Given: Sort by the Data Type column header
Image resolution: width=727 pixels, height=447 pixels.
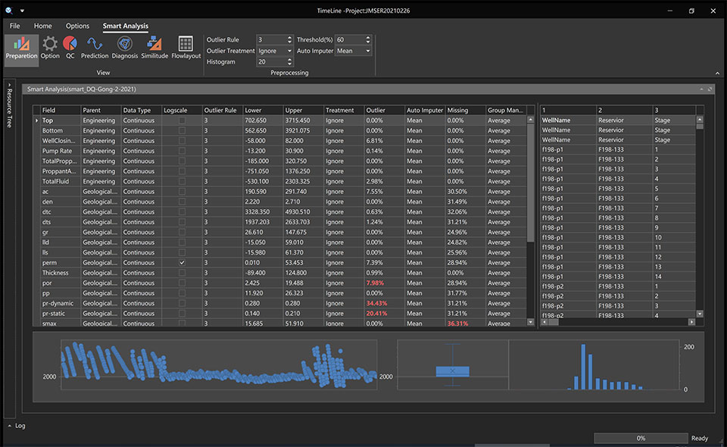Looking at the screenshot, I should pos(142,111).
